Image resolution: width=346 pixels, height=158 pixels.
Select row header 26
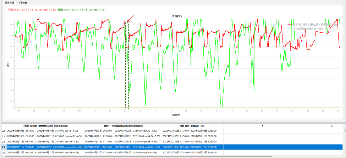click(3, 152)
